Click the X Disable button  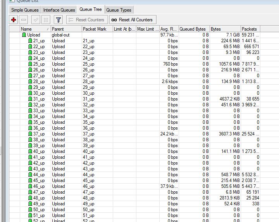(46, 20)
